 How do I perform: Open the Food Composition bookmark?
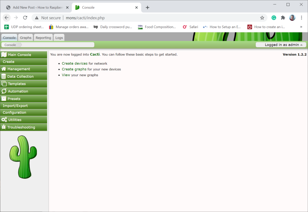(157, 27)
